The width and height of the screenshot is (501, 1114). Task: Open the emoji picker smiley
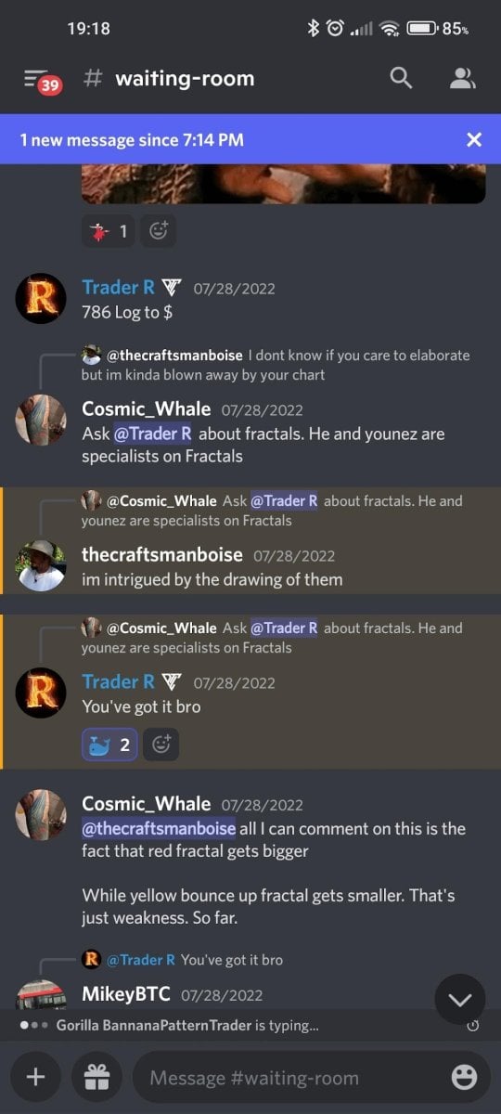click(x=464, y=1077)
